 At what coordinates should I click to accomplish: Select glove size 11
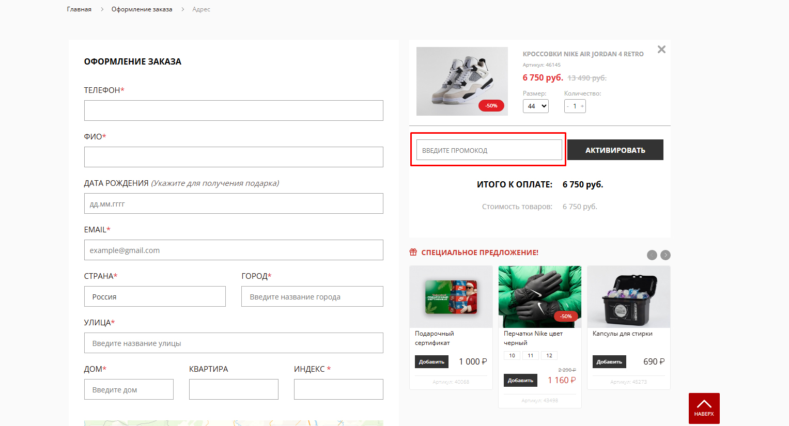(x=531, y=356)
